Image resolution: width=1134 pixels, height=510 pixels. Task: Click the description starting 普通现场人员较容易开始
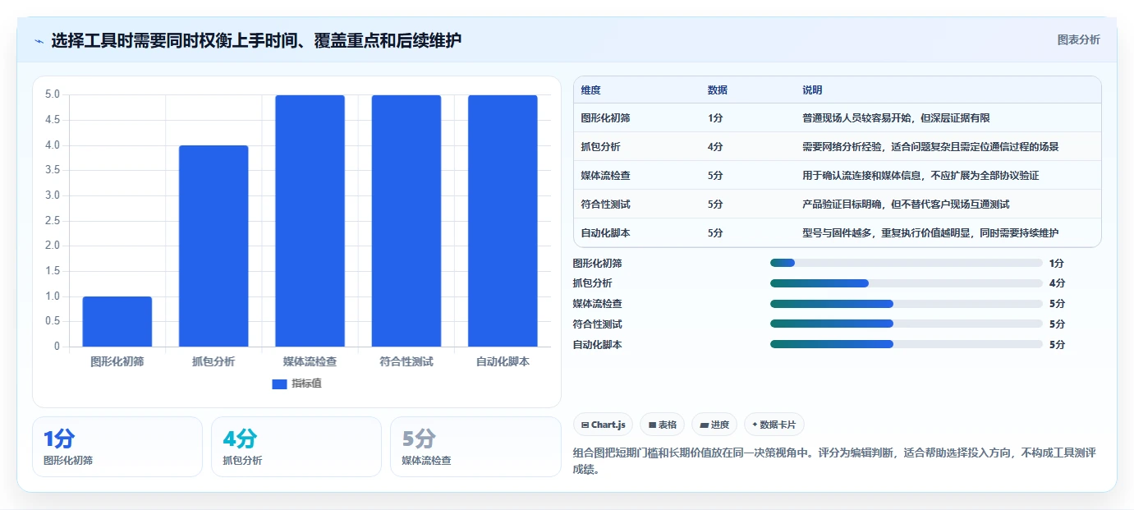click(x=896, y=118)
